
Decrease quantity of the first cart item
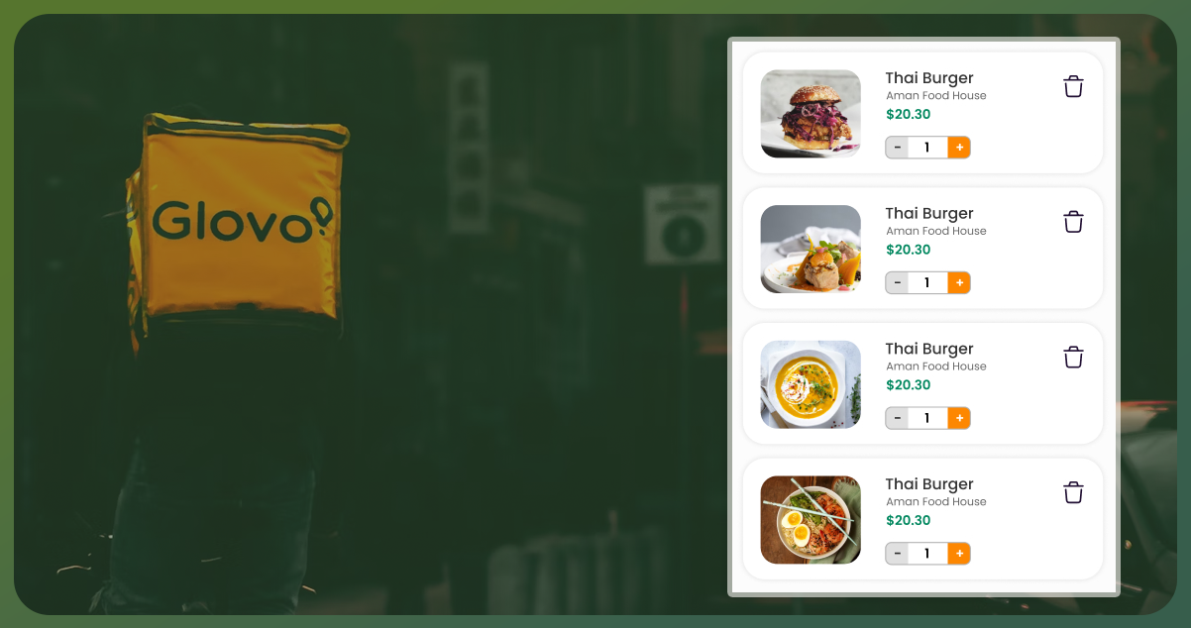coord(898,148)
